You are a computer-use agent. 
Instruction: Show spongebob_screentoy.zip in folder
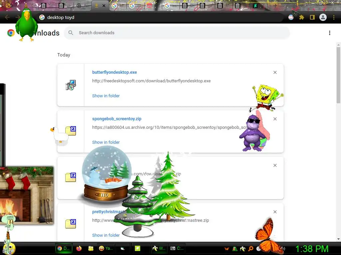[x=106, y=142]
